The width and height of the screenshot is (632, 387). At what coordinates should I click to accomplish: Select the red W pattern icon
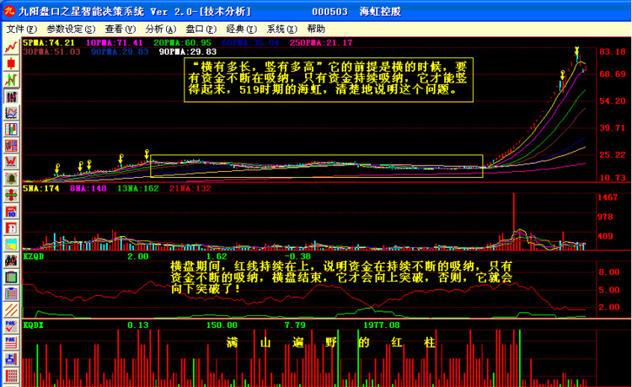[x=11, y=162]
